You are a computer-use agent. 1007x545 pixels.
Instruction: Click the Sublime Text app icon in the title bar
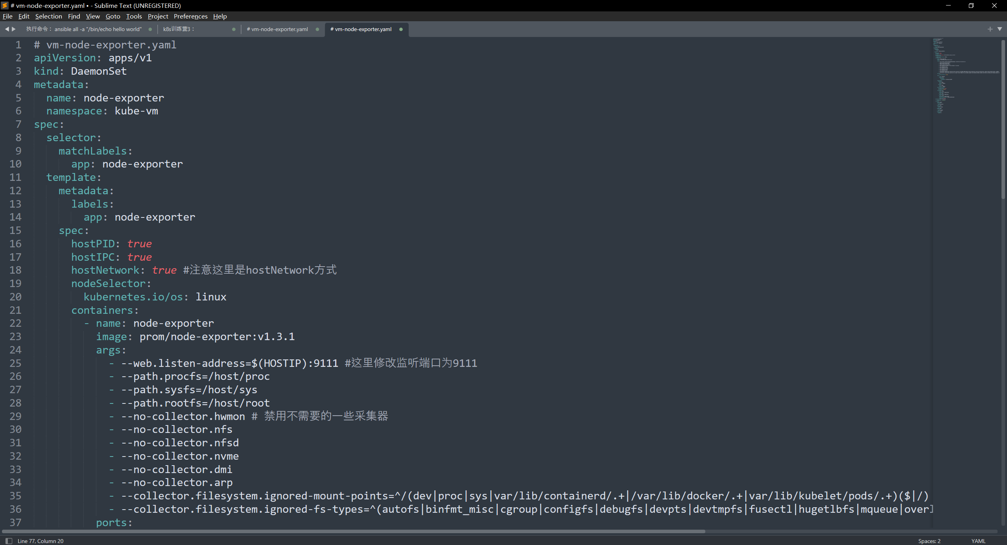(x=5, y=6)
